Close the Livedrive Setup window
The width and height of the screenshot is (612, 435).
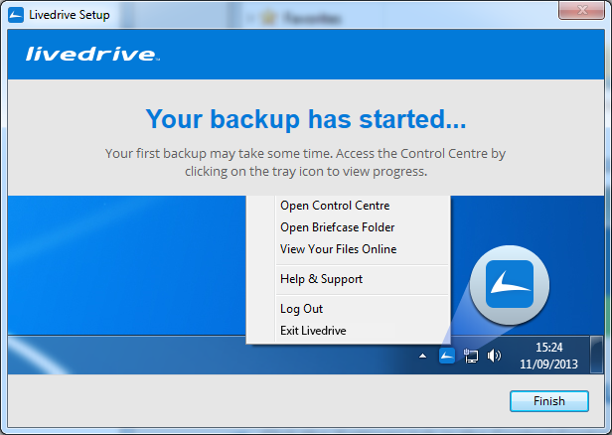581,9
